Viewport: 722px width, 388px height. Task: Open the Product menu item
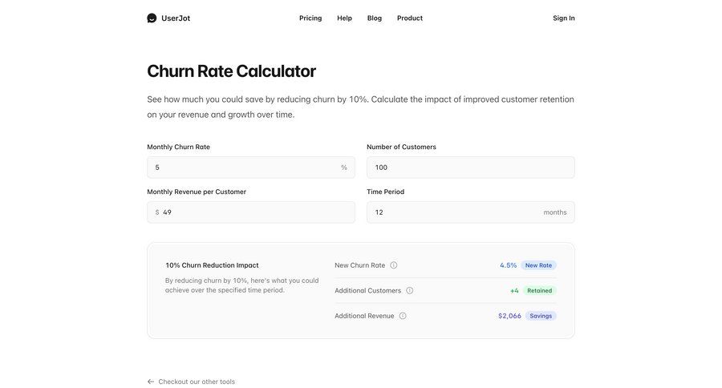(410, 18)
